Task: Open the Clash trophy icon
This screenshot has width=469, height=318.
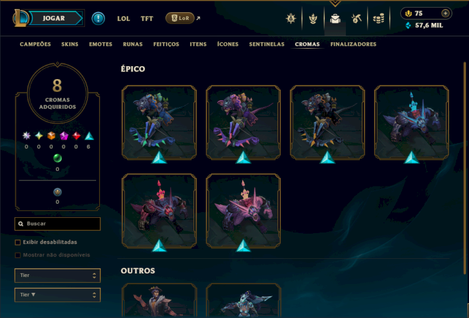Action: coord(313,19)
